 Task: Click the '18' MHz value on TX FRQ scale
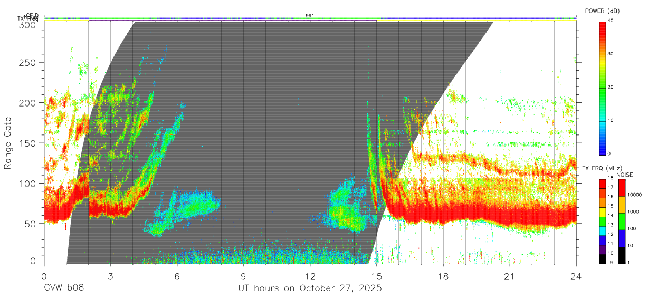[611, 179]
